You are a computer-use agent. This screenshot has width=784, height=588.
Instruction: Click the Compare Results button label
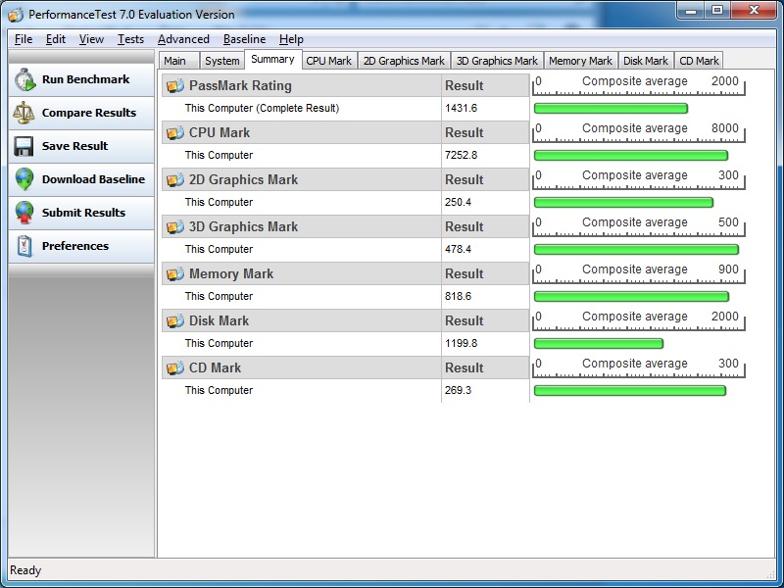point(89,113)
